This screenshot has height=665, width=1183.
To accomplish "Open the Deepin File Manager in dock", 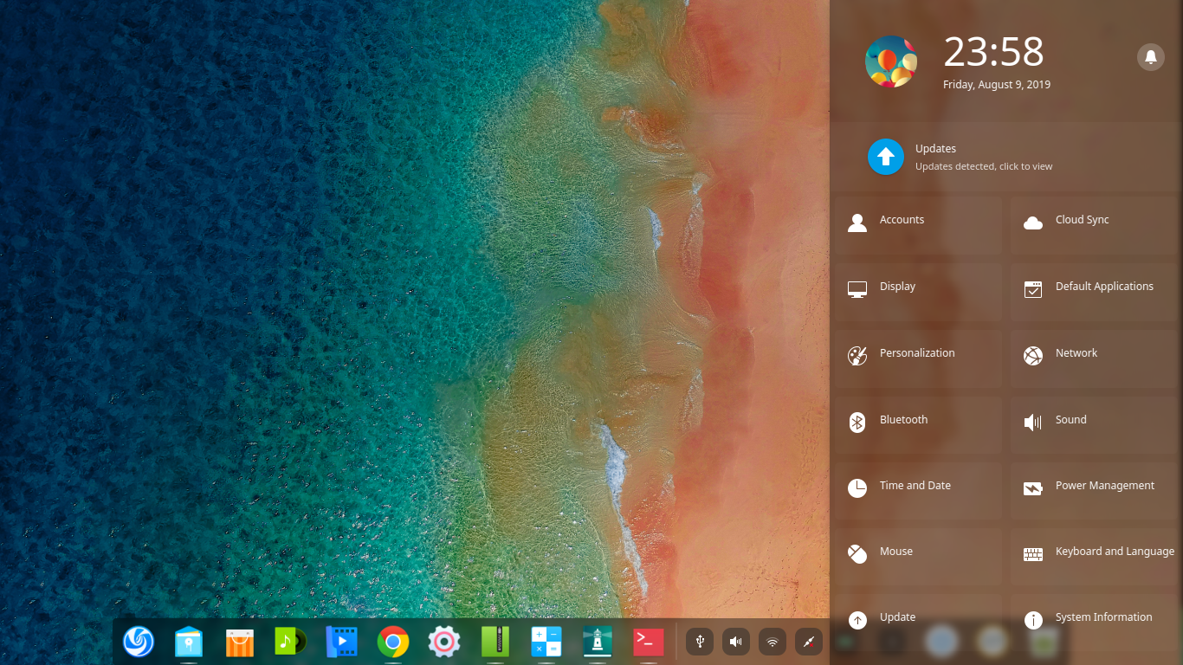I will 188,642.
